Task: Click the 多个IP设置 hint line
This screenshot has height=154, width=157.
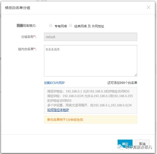Action: click(89, 105)
